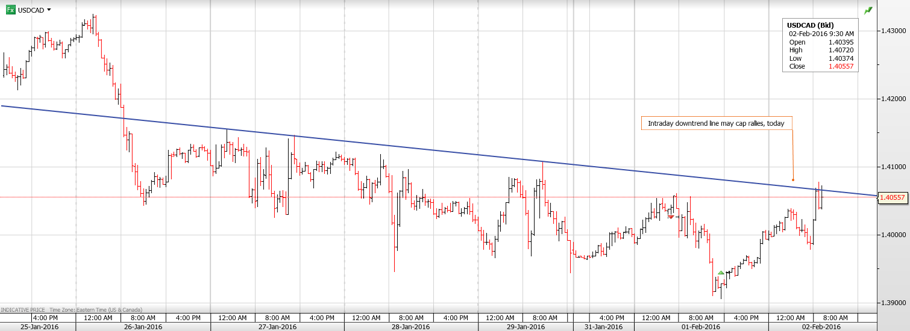Click the USDCAD (Bid) data box title

[x=810, y=25]
